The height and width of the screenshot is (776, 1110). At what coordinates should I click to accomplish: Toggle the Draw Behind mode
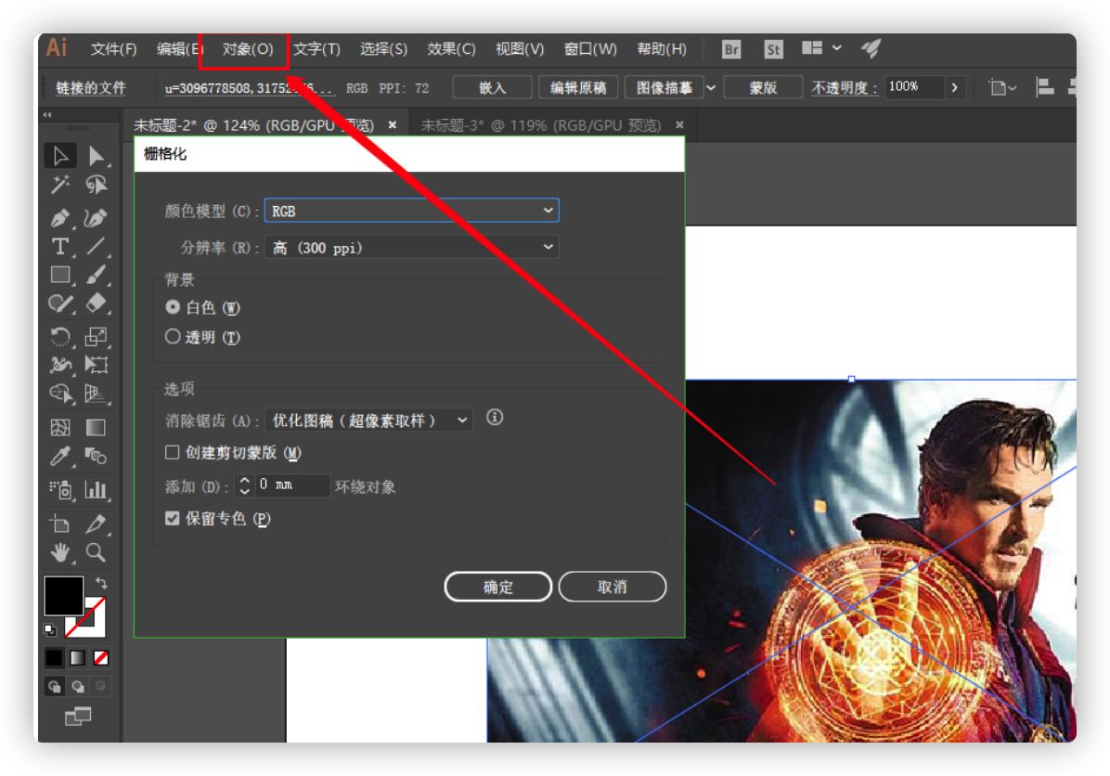coord(78,686)
